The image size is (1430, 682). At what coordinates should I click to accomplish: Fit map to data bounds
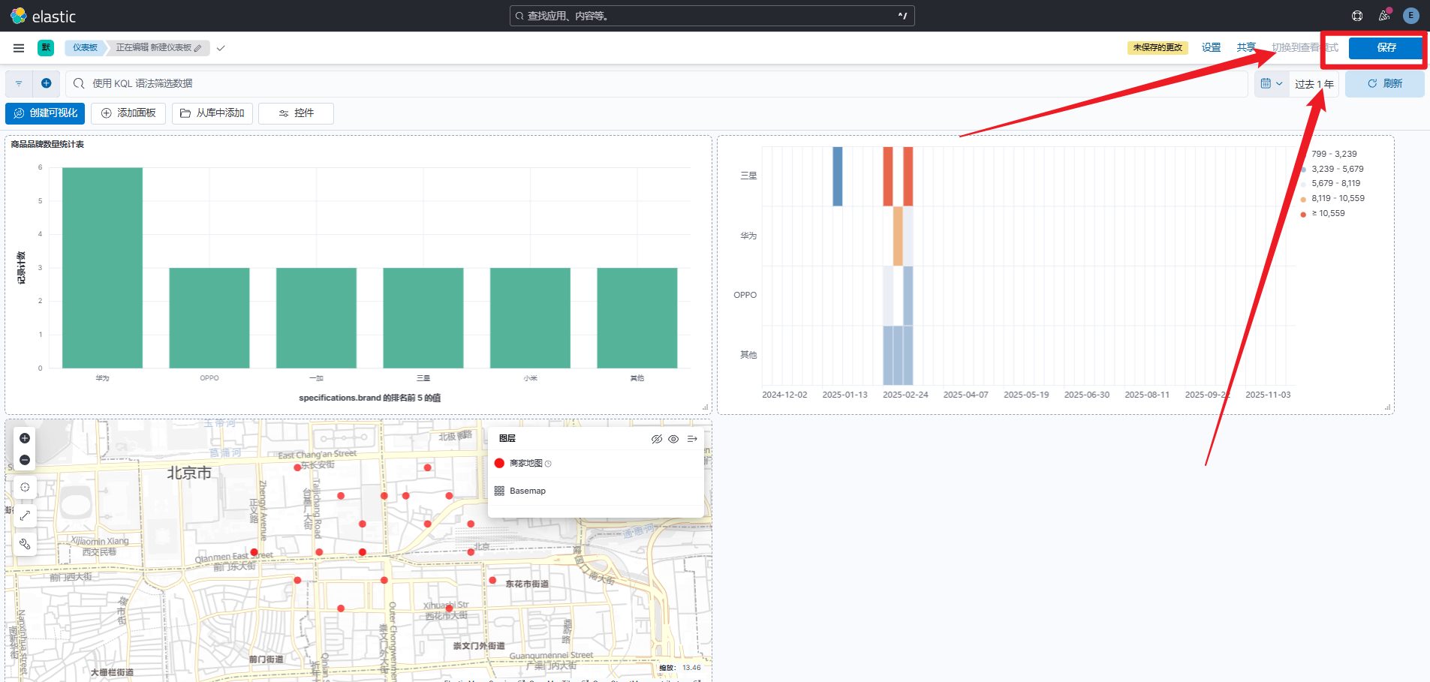click(x=25, y=488)
